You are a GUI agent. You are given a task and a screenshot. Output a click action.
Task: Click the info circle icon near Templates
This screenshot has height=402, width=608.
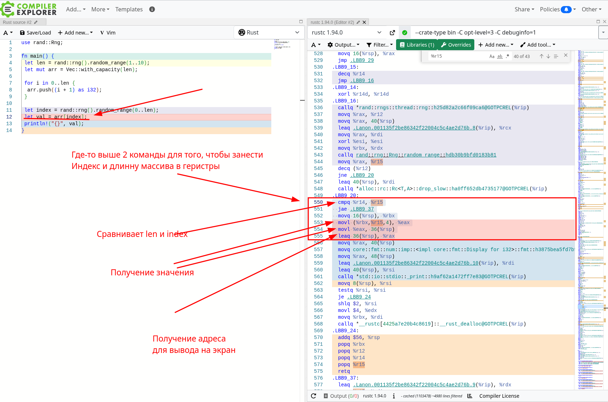click(x=152, y=9)
